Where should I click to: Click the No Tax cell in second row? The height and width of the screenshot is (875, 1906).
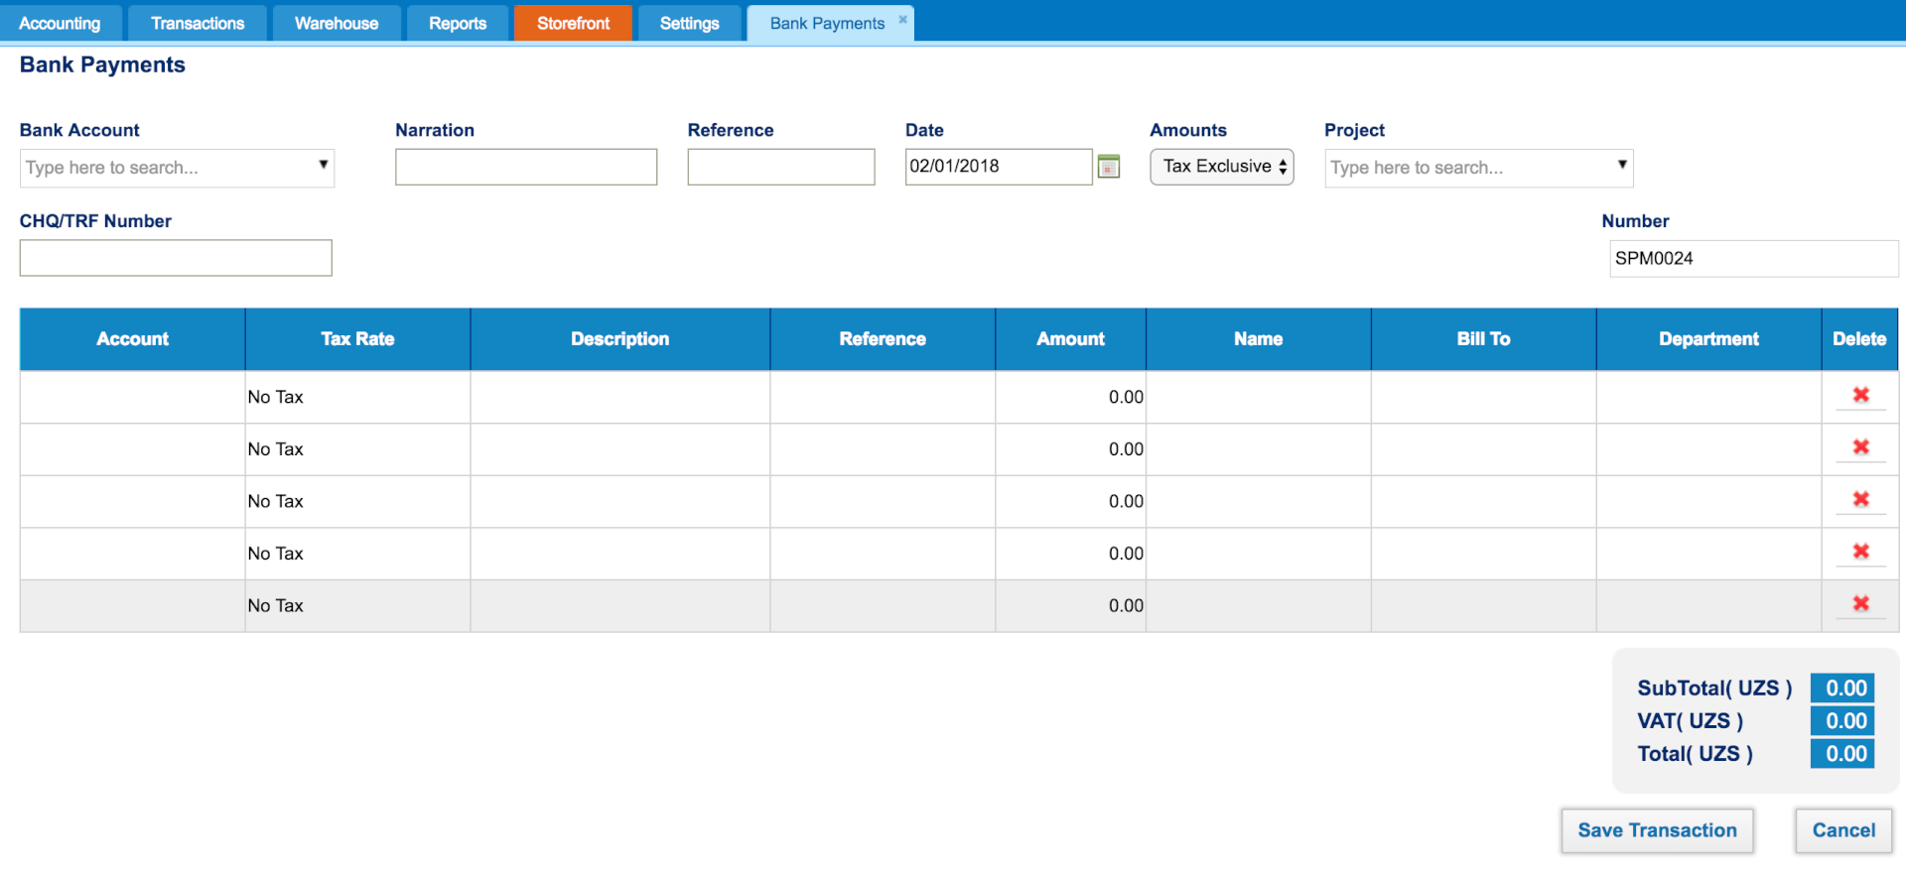tap(357, 449)
